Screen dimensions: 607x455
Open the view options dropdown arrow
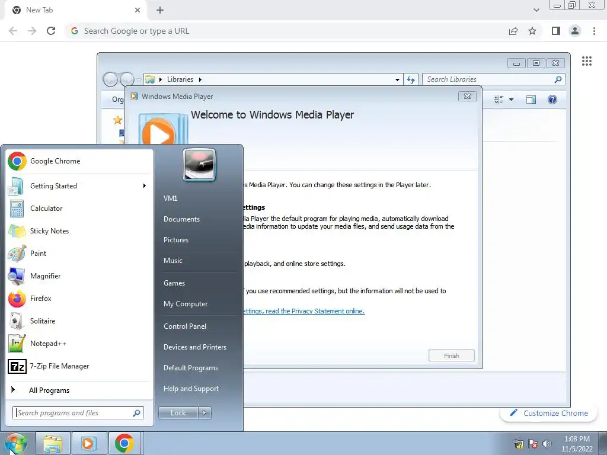pos(511,100)
